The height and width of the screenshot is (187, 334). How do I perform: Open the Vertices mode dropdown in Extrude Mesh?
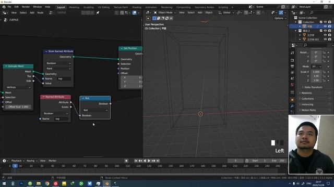(x=18, y=87)
